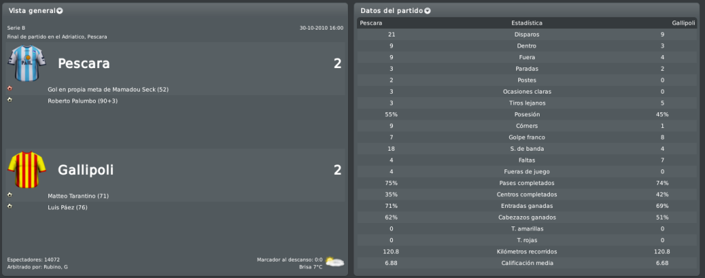Click the goal ball icon beside Roberto Palumbo
Viewport: 705px width, 278px height.
pos(10,100)
